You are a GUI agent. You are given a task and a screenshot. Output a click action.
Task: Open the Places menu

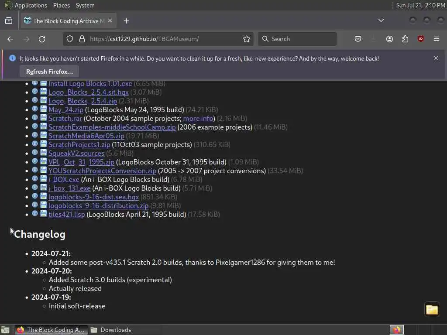(62, 5)
